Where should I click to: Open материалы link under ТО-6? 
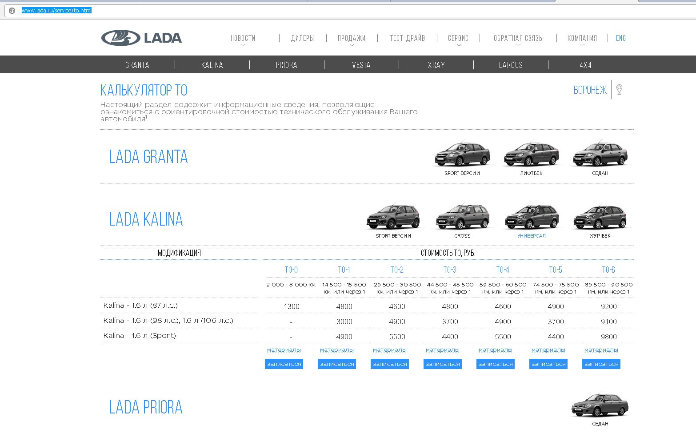click(601, 350)
